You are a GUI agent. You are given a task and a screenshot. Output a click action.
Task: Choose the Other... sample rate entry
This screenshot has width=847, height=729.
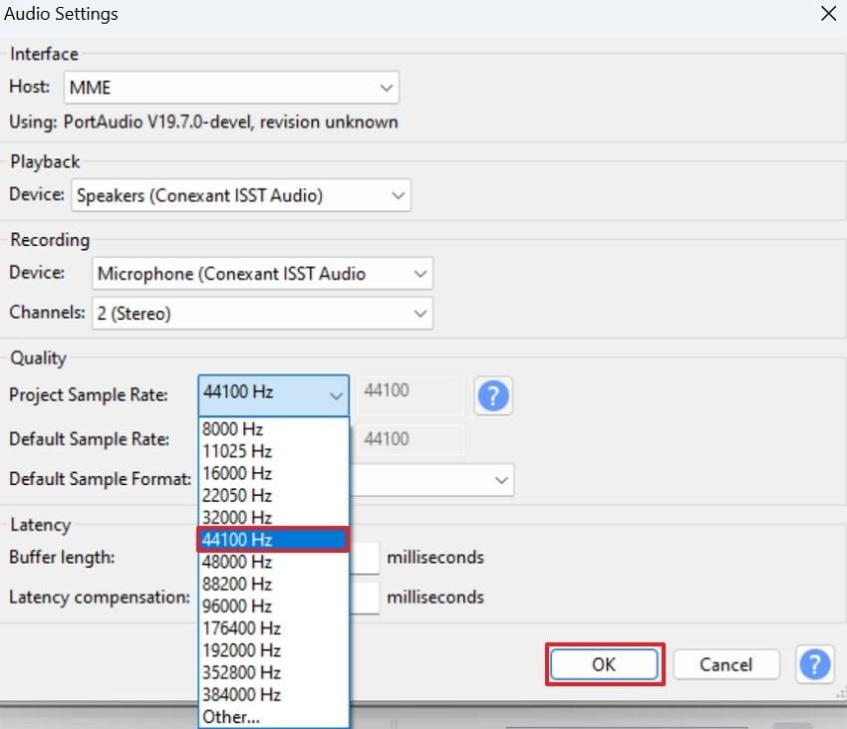273,717
